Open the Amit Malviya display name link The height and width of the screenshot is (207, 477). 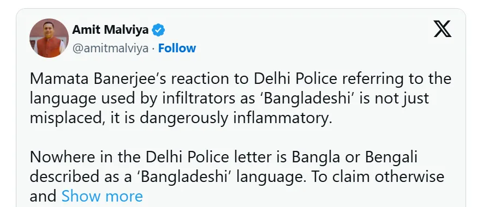pyautogui.click(x=110, y=30)
